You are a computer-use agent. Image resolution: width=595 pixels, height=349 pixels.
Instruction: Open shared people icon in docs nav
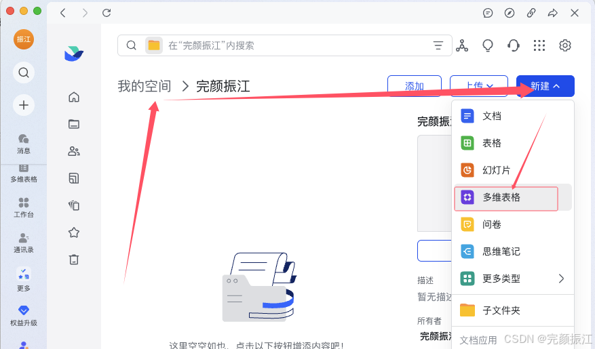click(74, 151)
